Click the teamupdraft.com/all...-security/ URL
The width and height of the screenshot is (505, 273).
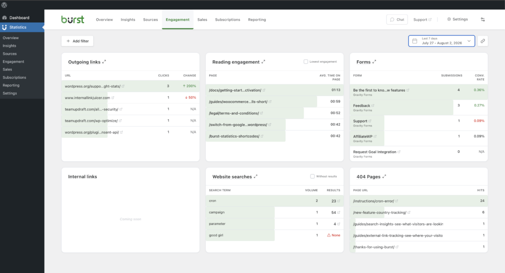91,109
